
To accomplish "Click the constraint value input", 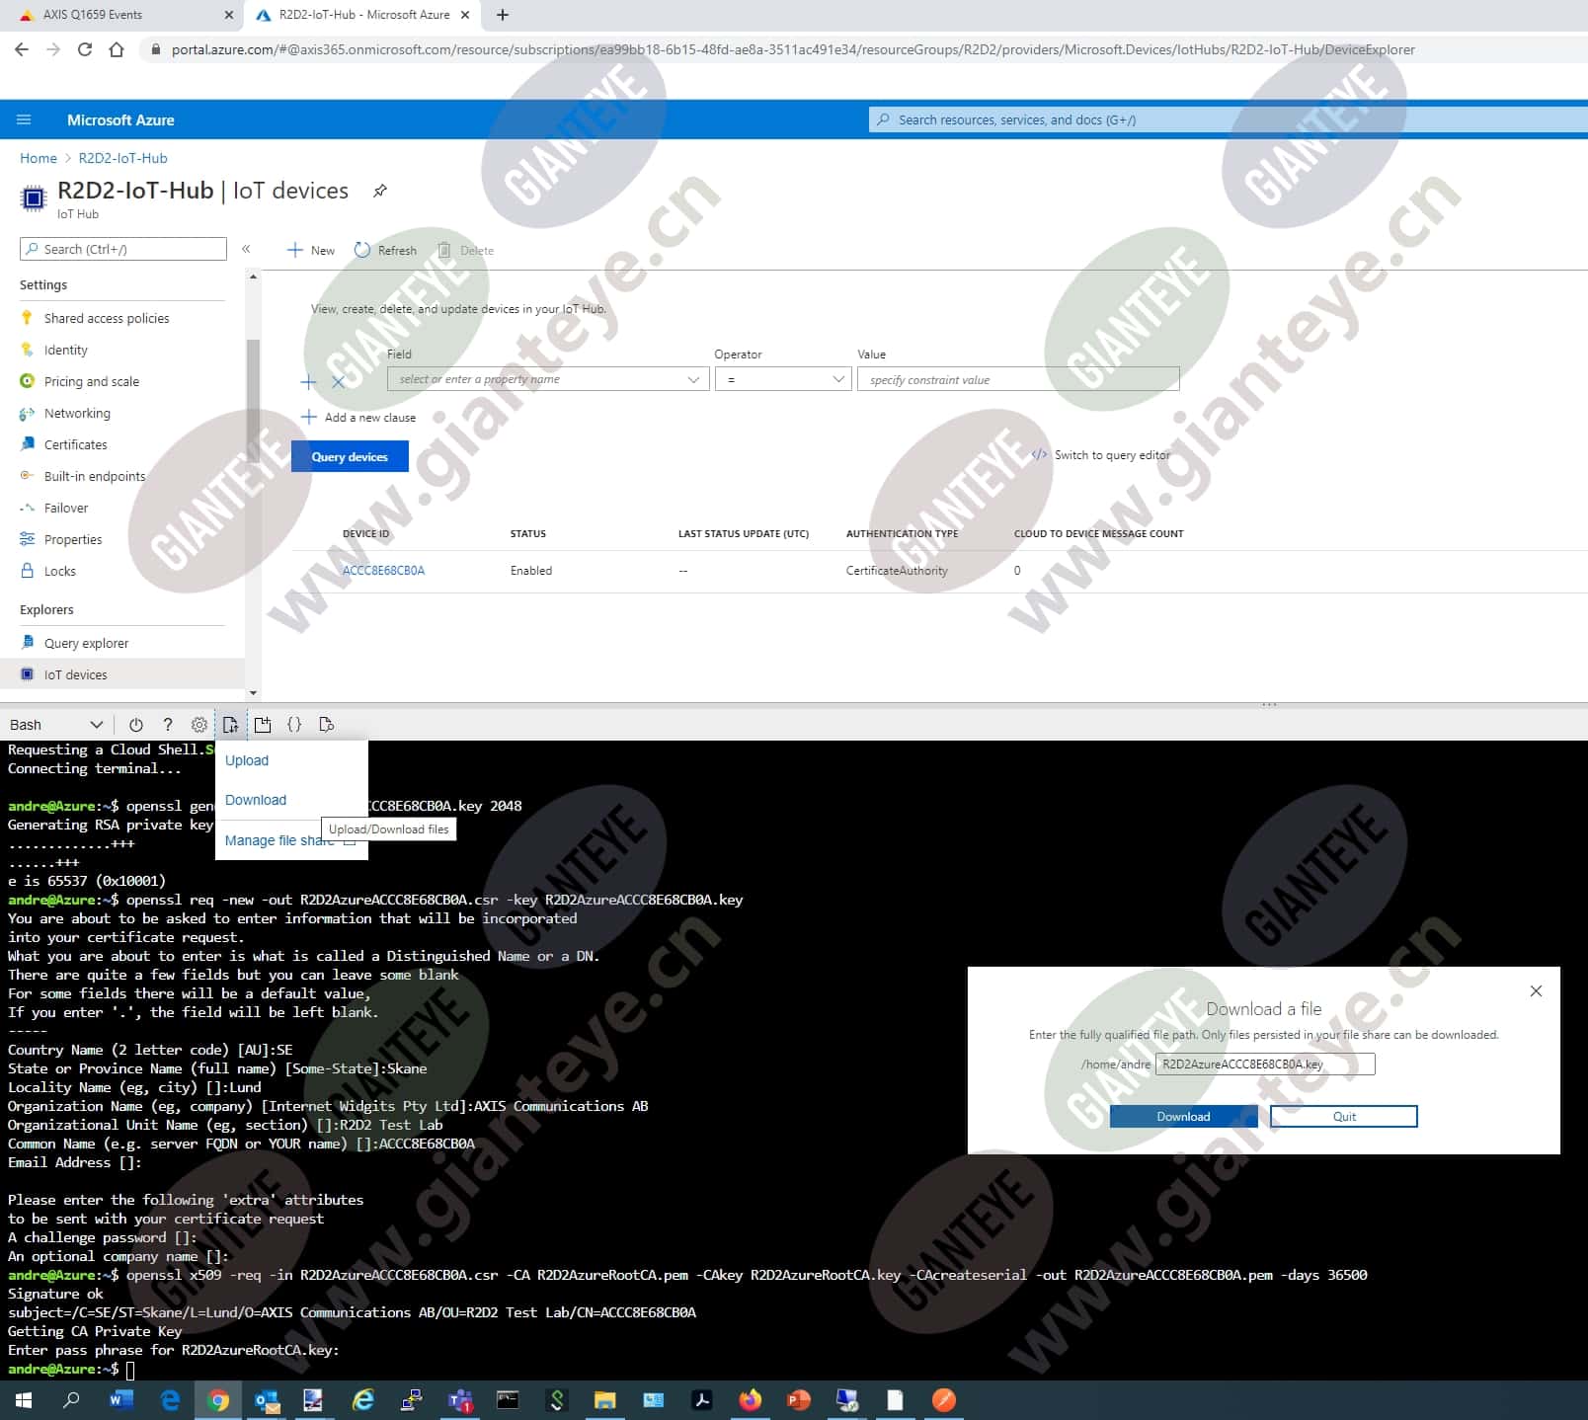I will [1018, 379].
